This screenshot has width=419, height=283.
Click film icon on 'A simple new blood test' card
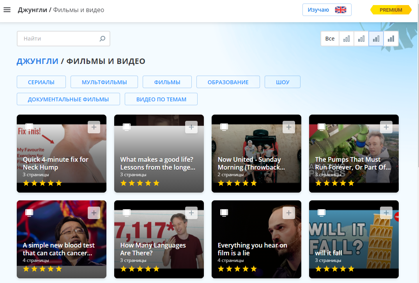pyautogui.click(x=29, y=212)
